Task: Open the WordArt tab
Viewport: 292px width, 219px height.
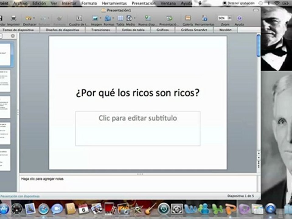Action: (225, 30)
